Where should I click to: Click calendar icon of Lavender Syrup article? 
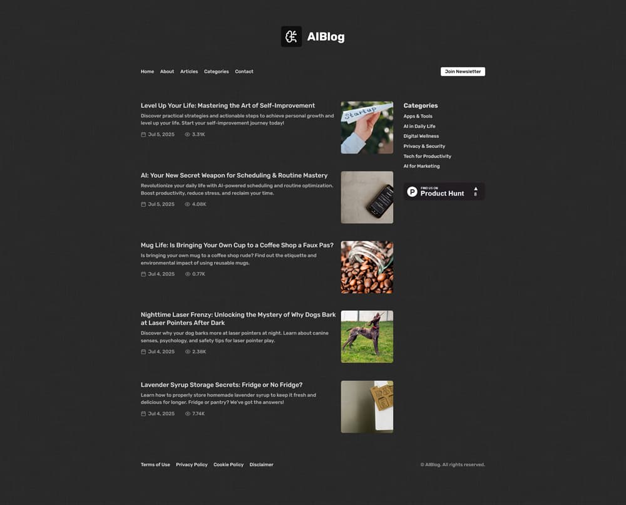pos(143,414)
